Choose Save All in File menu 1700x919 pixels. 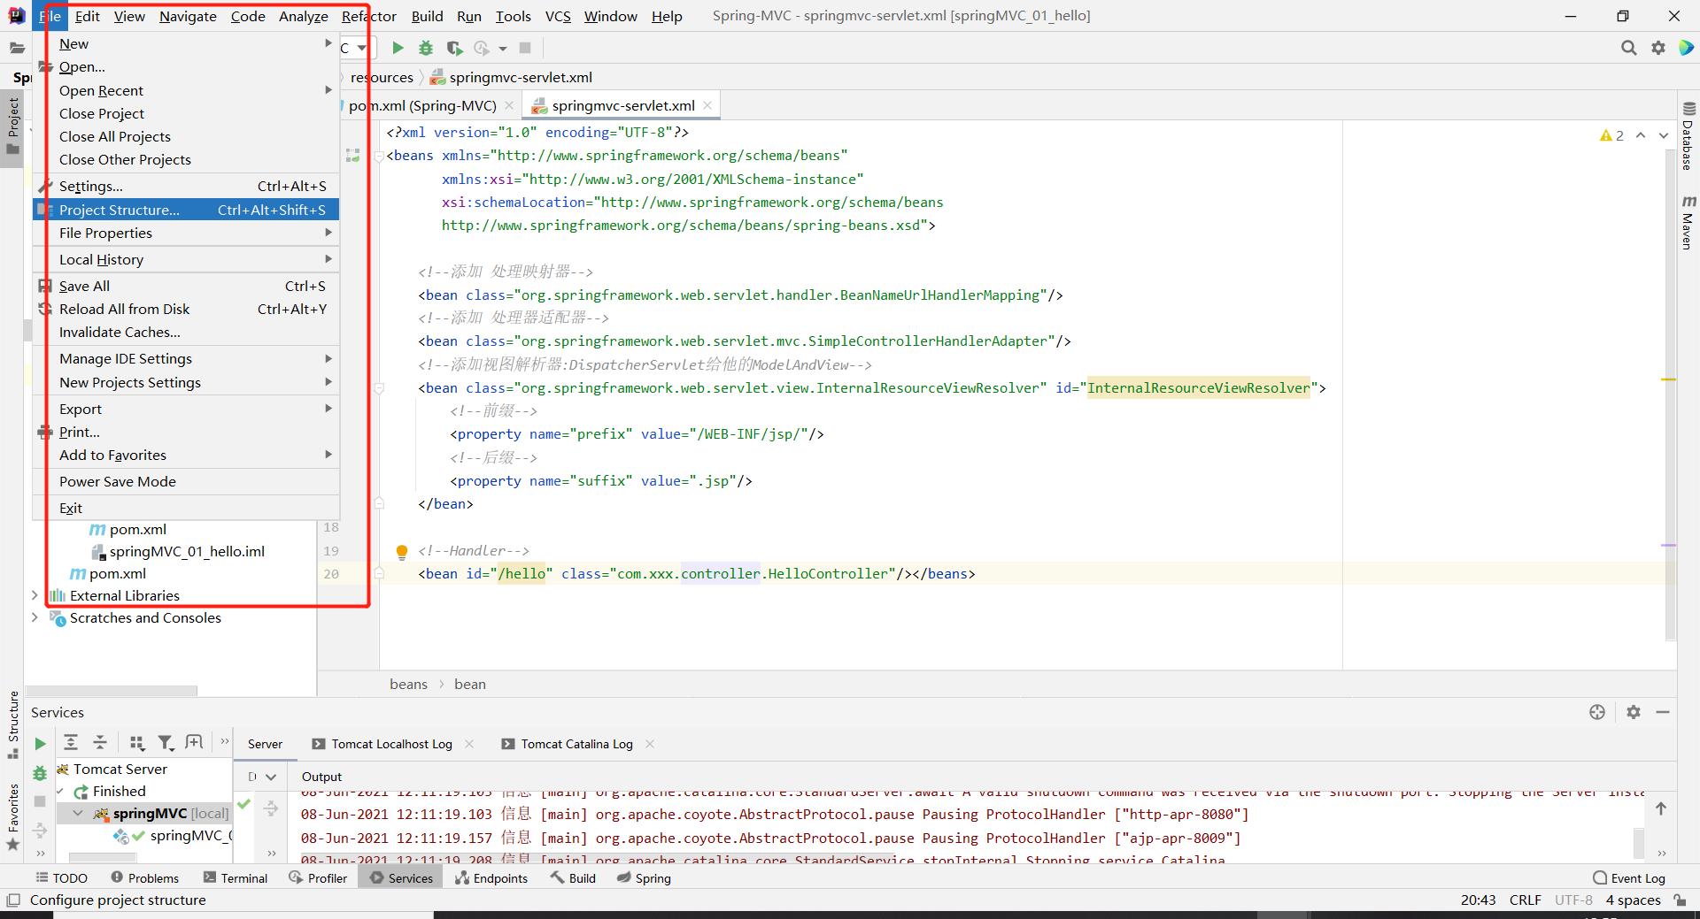point(186,286)
